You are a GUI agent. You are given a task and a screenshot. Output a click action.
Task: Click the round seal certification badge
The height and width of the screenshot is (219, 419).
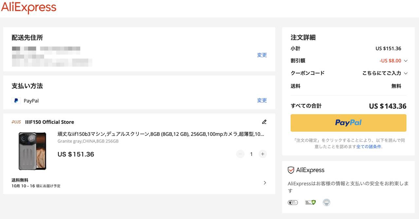[326, 202]
